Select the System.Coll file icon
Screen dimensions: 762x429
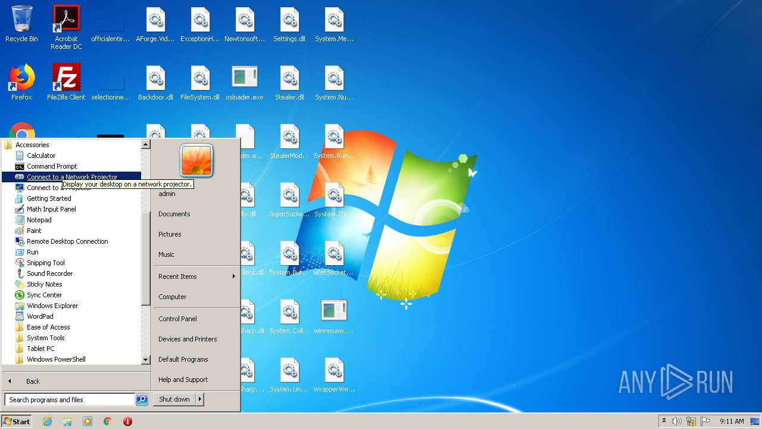[289, 316]
